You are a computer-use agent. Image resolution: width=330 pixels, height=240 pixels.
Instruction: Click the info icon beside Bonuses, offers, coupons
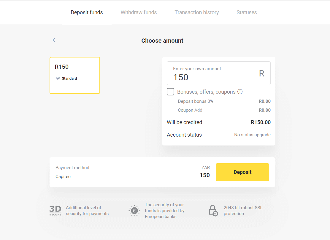coord(240,92)
